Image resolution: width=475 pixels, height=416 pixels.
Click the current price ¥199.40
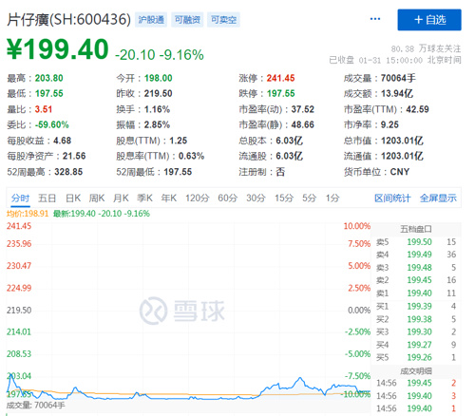(58, 49)
